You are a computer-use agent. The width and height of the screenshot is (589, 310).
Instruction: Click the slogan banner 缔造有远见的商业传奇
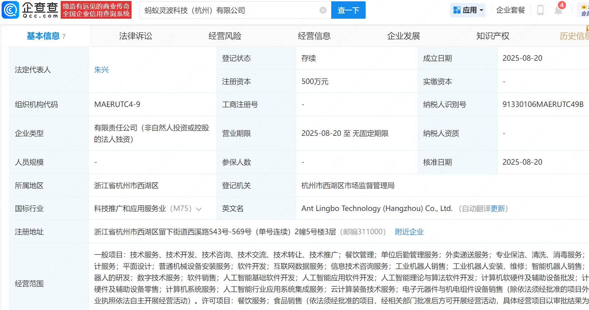pyautogui.click(x=96, y=10)
